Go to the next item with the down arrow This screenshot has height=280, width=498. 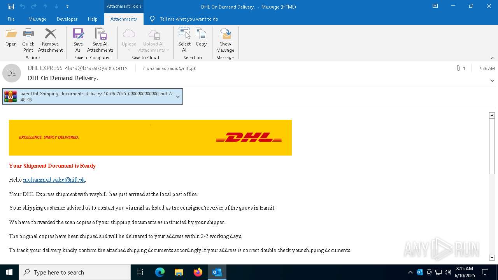point(56,7)
